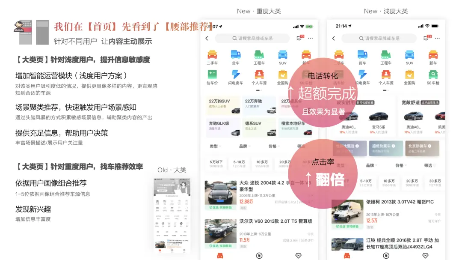Choose 30多万 price chip, 浅度大类 phone
The image size is (462, 260).
[x=435, y=182]
